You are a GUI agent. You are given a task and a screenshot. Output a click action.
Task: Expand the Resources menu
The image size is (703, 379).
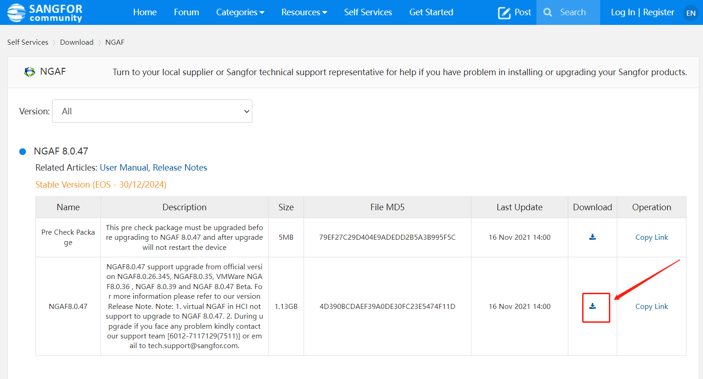304,12
